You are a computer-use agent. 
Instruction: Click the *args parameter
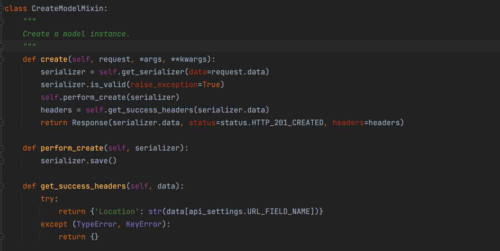point(151,59)
